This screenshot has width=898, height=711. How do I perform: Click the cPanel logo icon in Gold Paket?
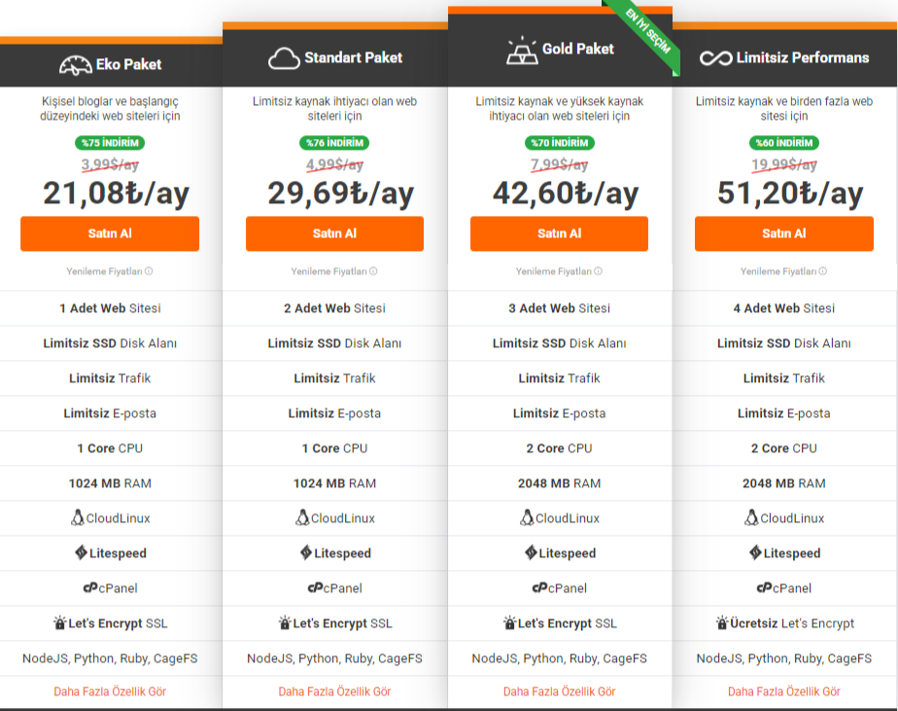click(x=538, y=587)
